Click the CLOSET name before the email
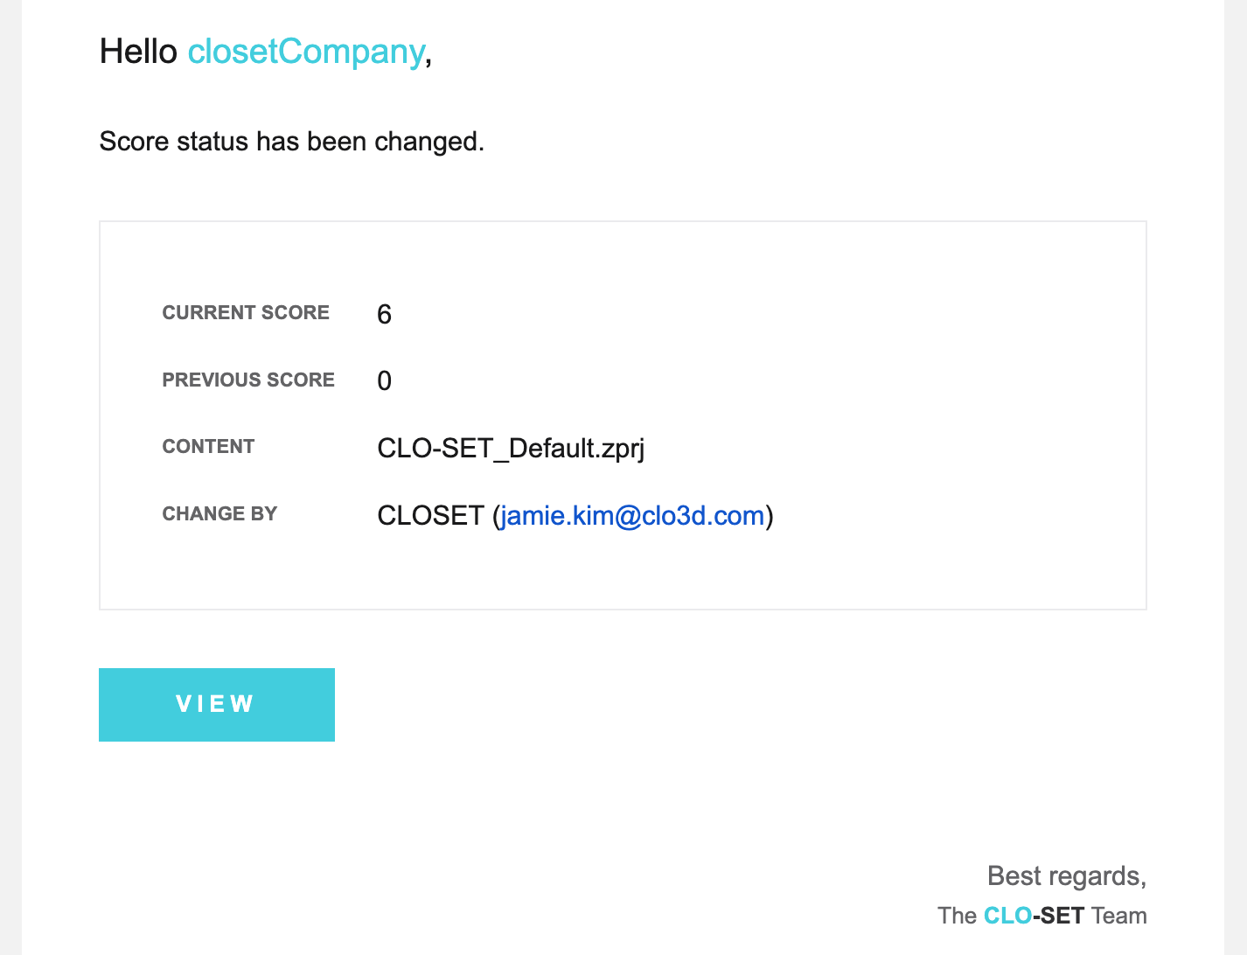 coord(430,515)
